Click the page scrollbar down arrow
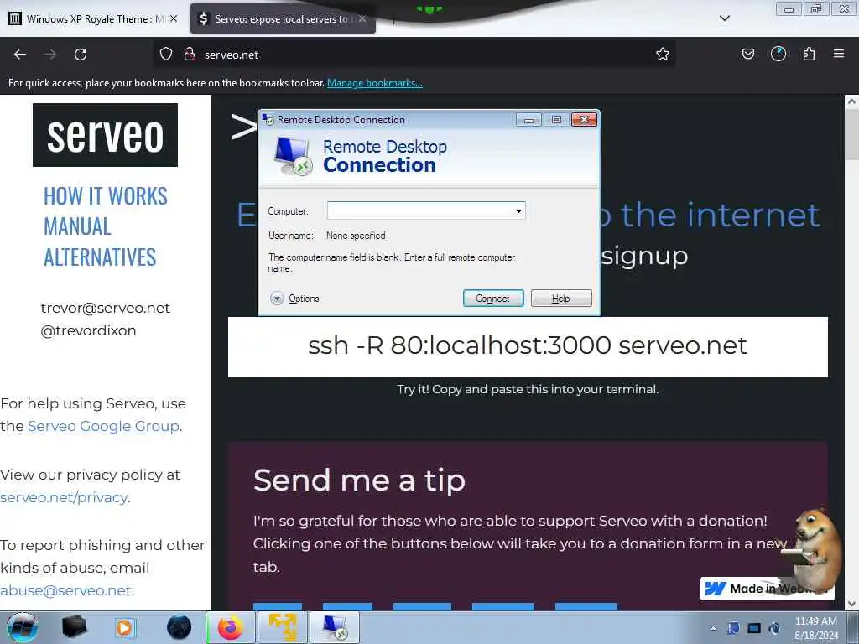The width and height of the screenshot is (859, 644). tap(851, 604)
